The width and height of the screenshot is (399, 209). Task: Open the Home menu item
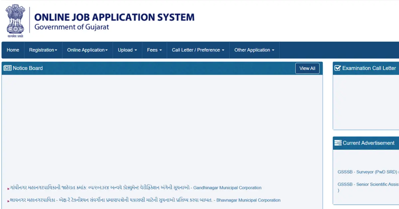[13, 50]
